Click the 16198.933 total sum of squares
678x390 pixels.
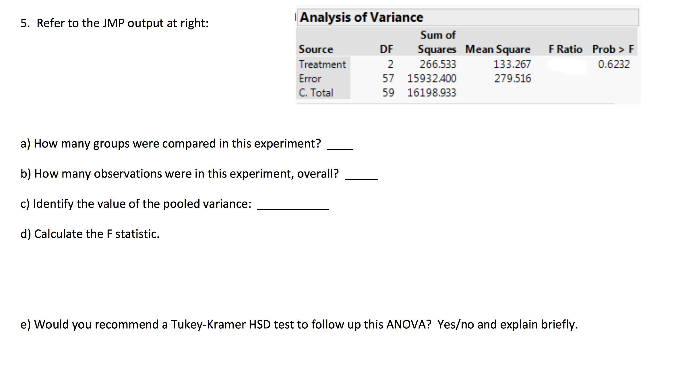pyautogui.click(x=432, y=93)
